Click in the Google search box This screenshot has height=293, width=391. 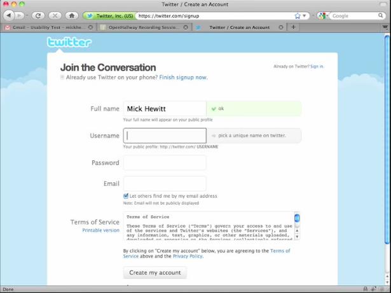click(x=353, y=16)
